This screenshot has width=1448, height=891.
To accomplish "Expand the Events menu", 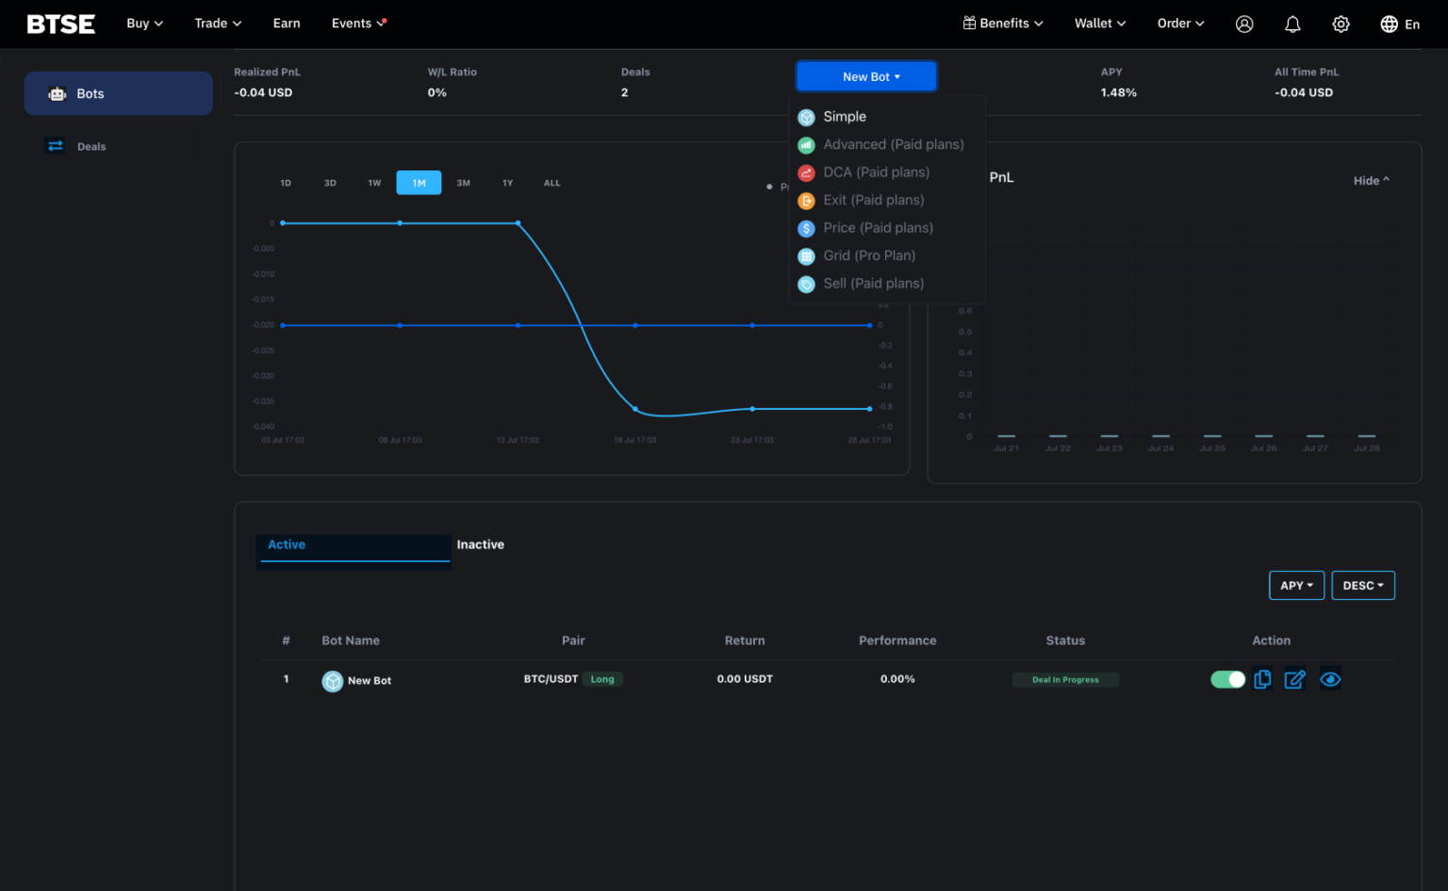I will click(x=359, y=24).
